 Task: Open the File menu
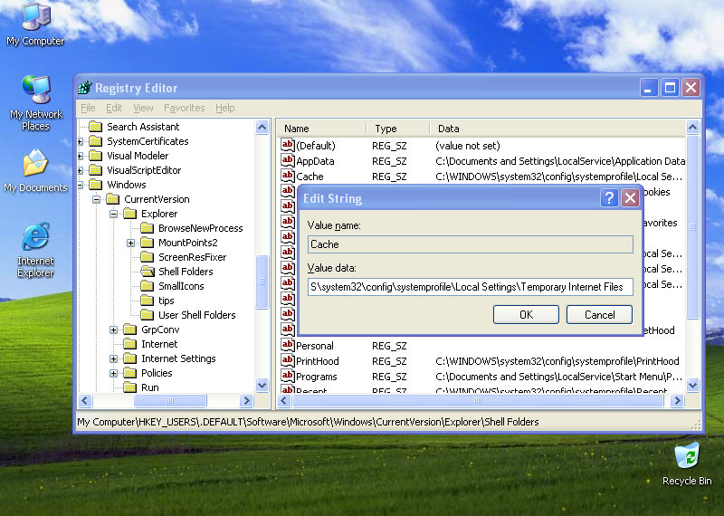coord(88,108)
